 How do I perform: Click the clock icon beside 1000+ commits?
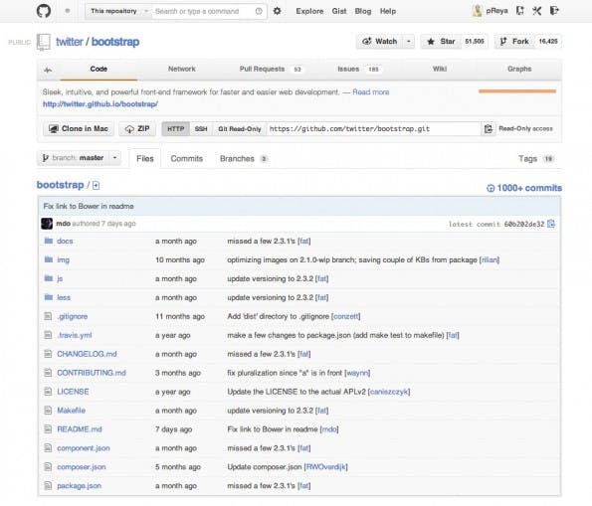point(491,188)
